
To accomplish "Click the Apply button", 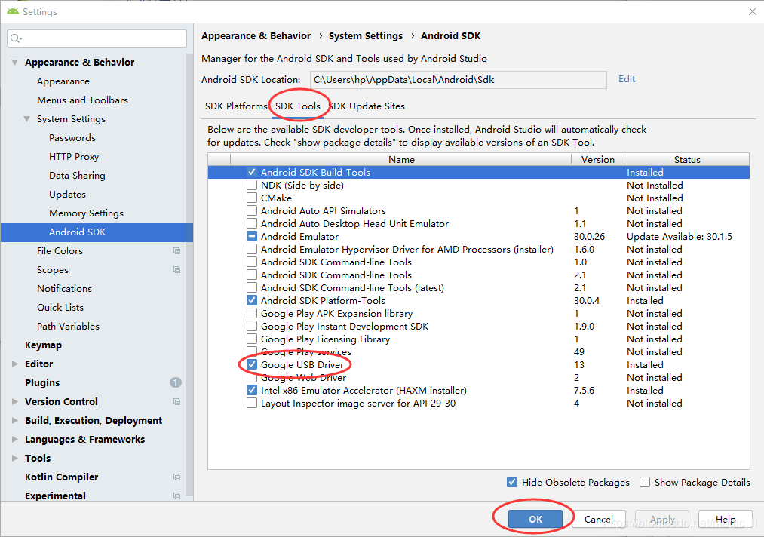I will (662, 519).
